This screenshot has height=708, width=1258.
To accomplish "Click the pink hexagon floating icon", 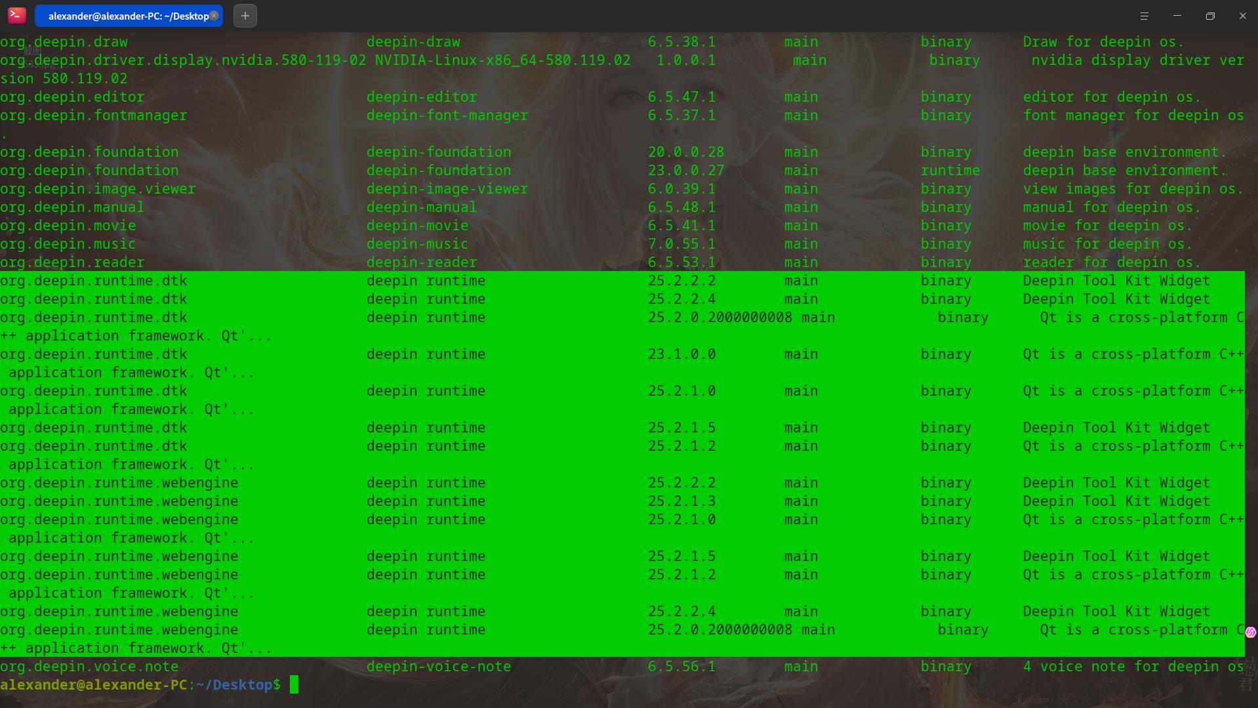I will pyautogui.click(x=1250, y=632).
